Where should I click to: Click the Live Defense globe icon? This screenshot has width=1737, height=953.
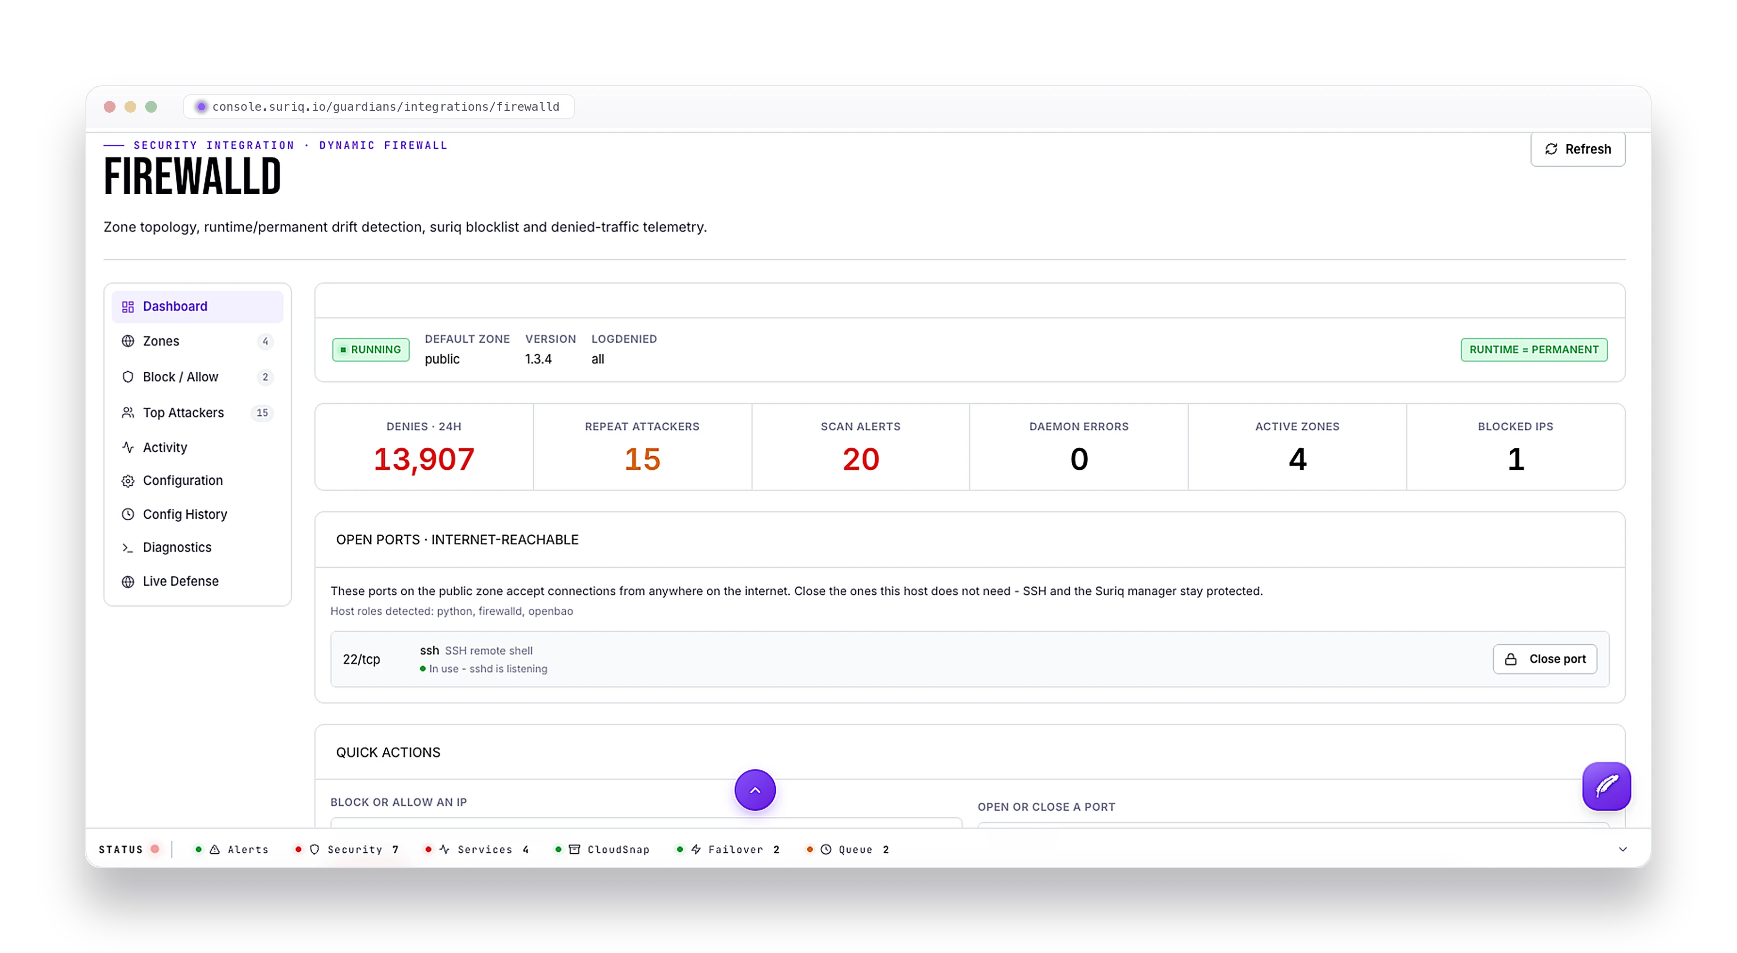(127, 582)
